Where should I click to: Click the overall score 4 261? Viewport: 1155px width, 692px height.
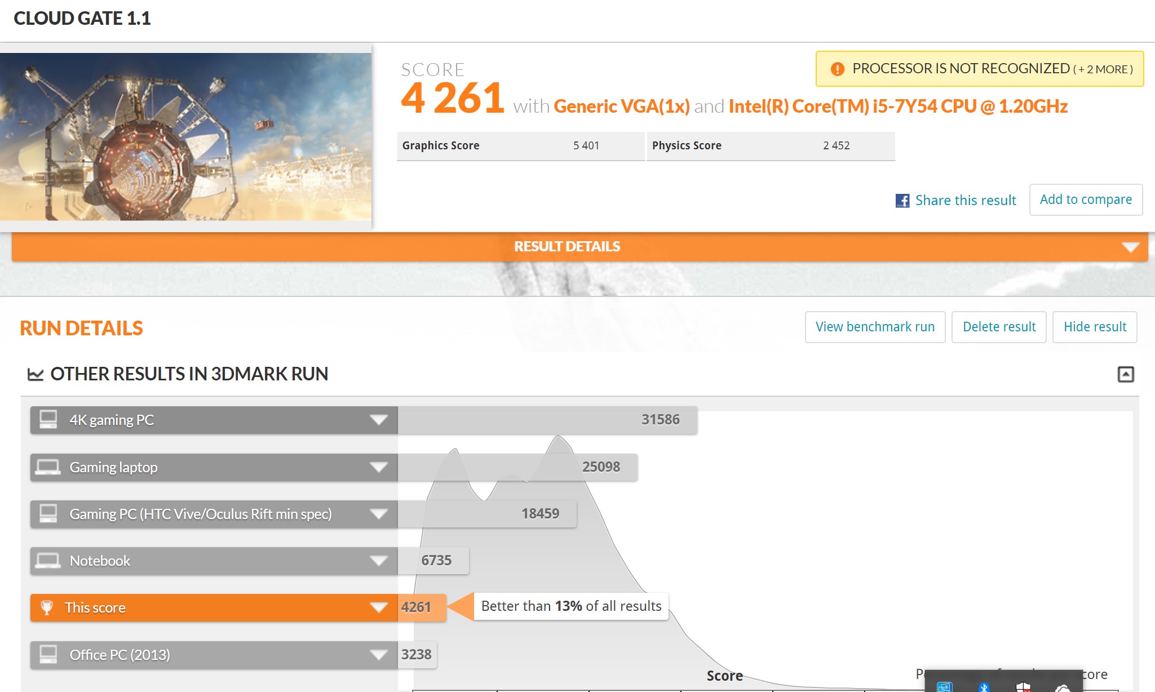pos(453,98)
